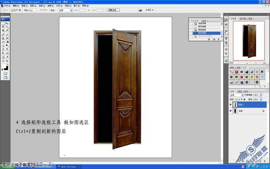This screenshot has height=169, width=270.
Task: Click the 调整边缘 refine edge button
Action: point(113,10)
